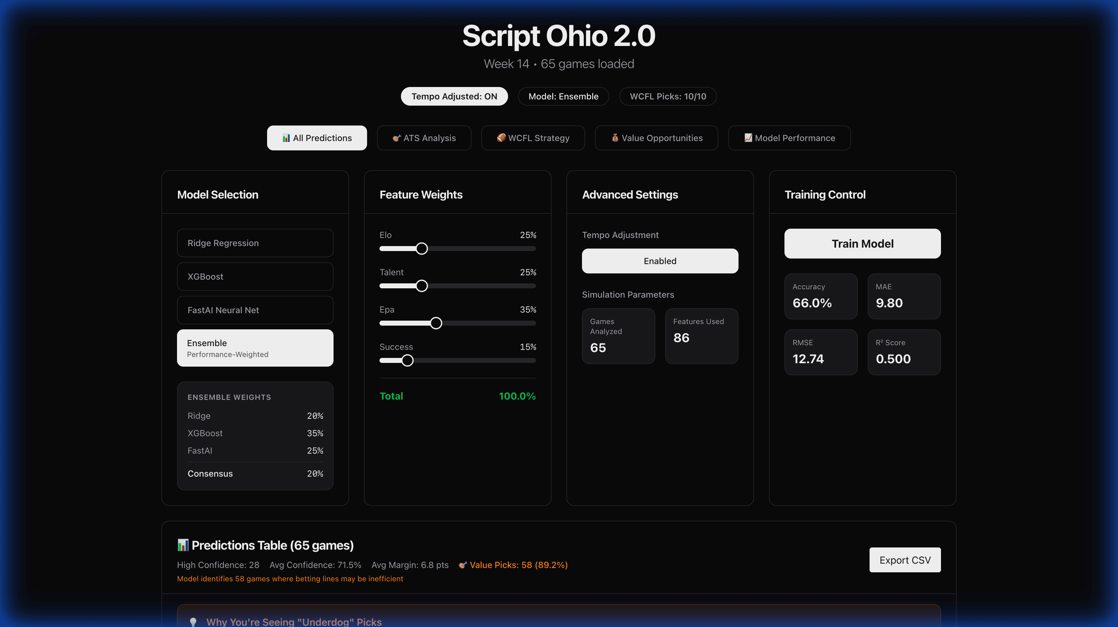Click the bar chart icon in All Predictions tab
Viewport: 1118px width, 627px height.
click(x=286, y=138)
